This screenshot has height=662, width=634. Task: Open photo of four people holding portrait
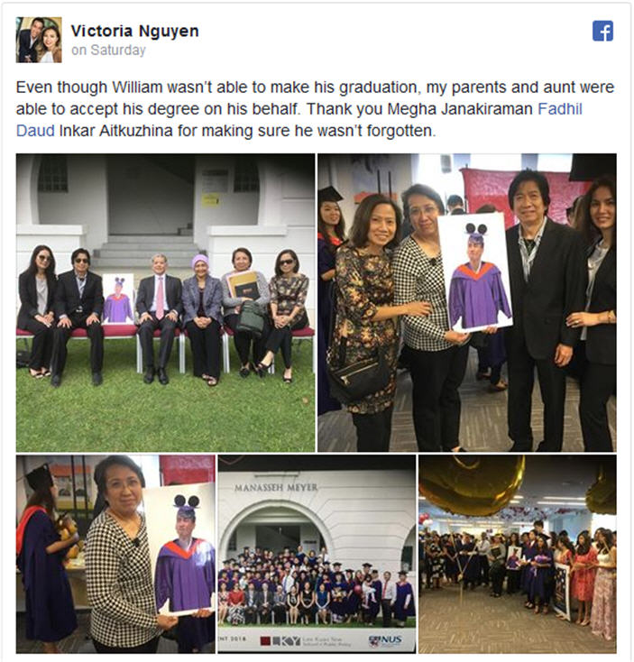point(467,302)
